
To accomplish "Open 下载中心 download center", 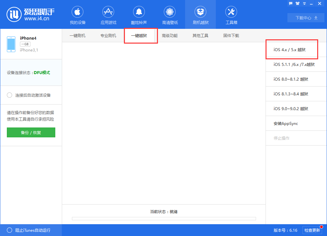I will [306, 18].
